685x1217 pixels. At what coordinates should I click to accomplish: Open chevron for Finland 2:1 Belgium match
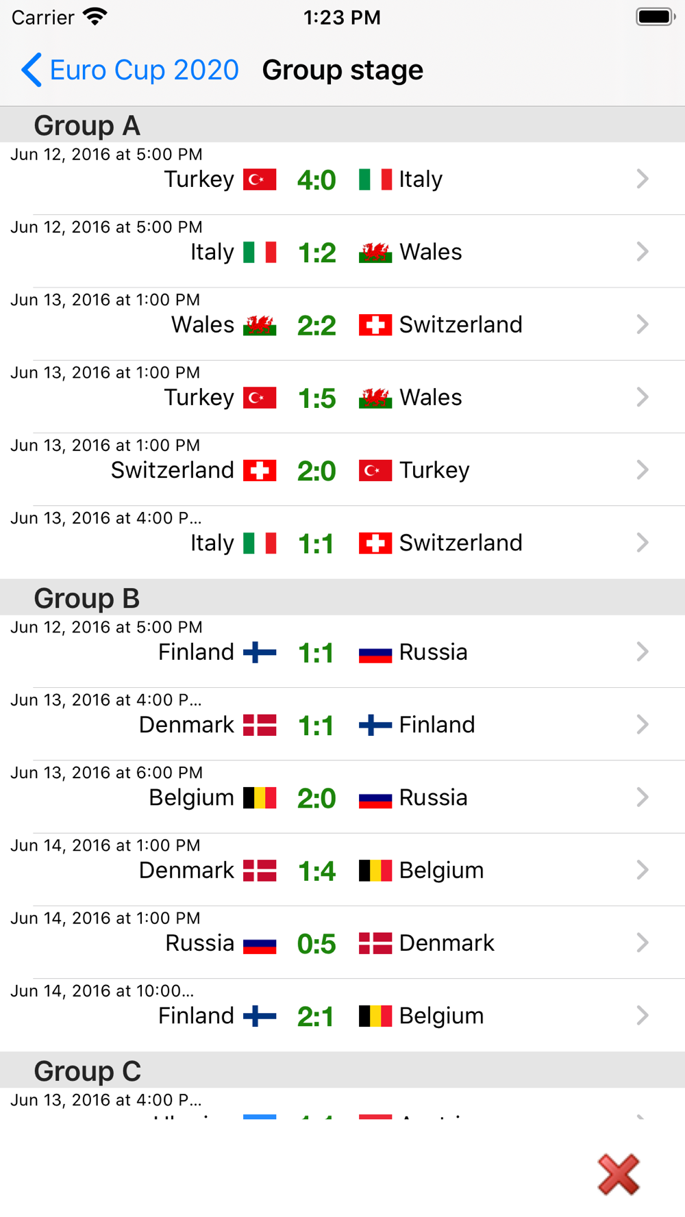tap(642, 1016)
